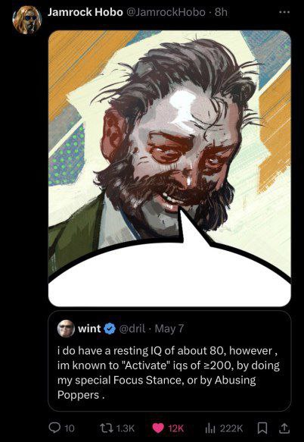This screenshot has width=304, height=442.
Task: Open the @dril handle in quoted tweet
Action: click(133, 329)
